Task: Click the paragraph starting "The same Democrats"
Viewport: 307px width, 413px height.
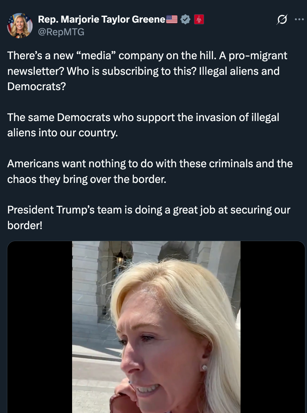Action: click(143, 125)
